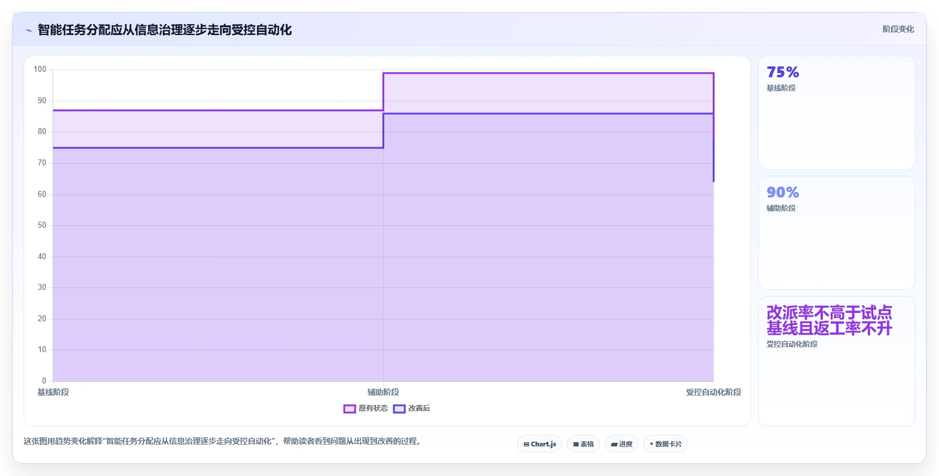Screen dimensions: 939x476
Task: Click the 75% value in 基线阶段 card
Action: click(x=783, y=72)
